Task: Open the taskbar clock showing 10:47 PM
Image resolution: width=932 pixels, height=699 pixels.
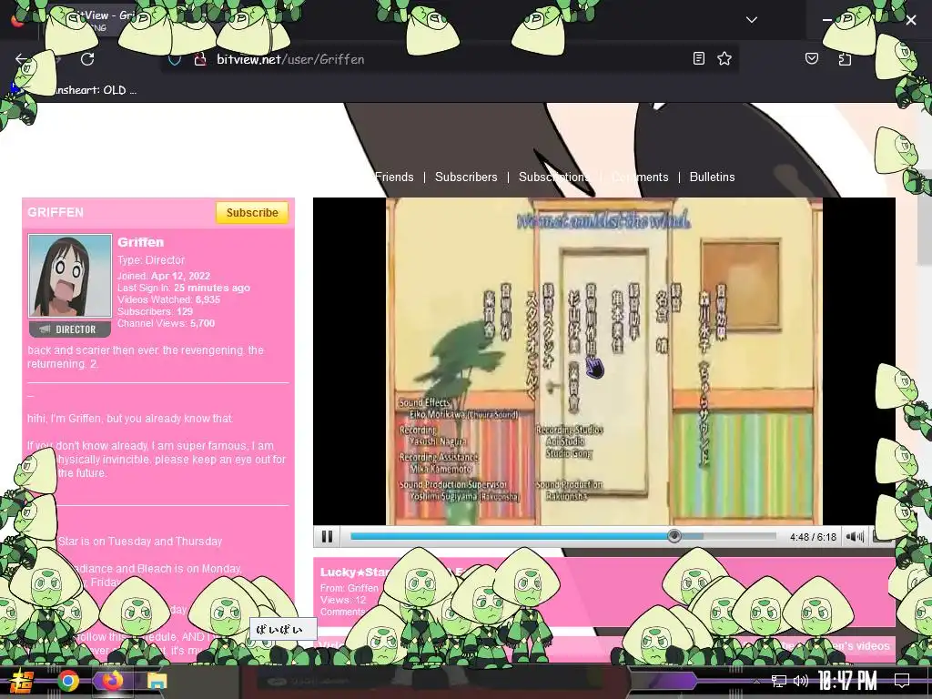Action: tap(847, 681)
